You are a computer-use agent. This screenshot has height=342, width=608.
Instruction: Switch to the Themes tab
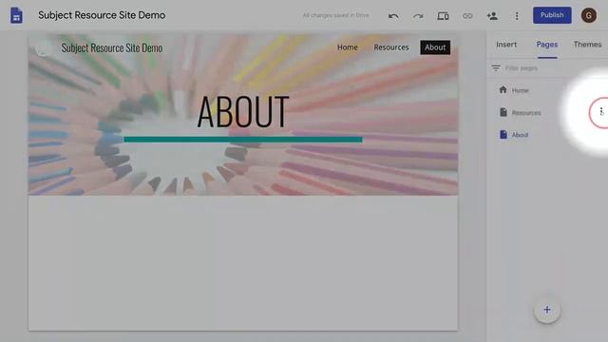(x=587, y=45)
